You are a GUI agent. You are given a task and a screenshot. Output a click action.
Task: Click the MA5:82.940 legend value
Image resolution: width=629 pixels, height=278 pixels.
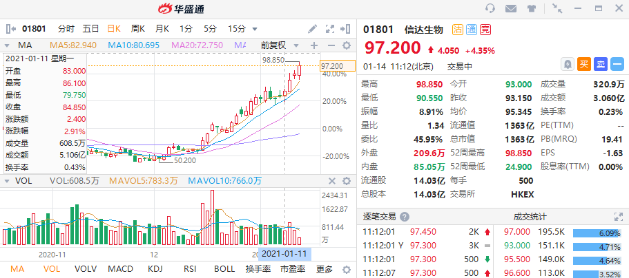(x=73, y=45)
